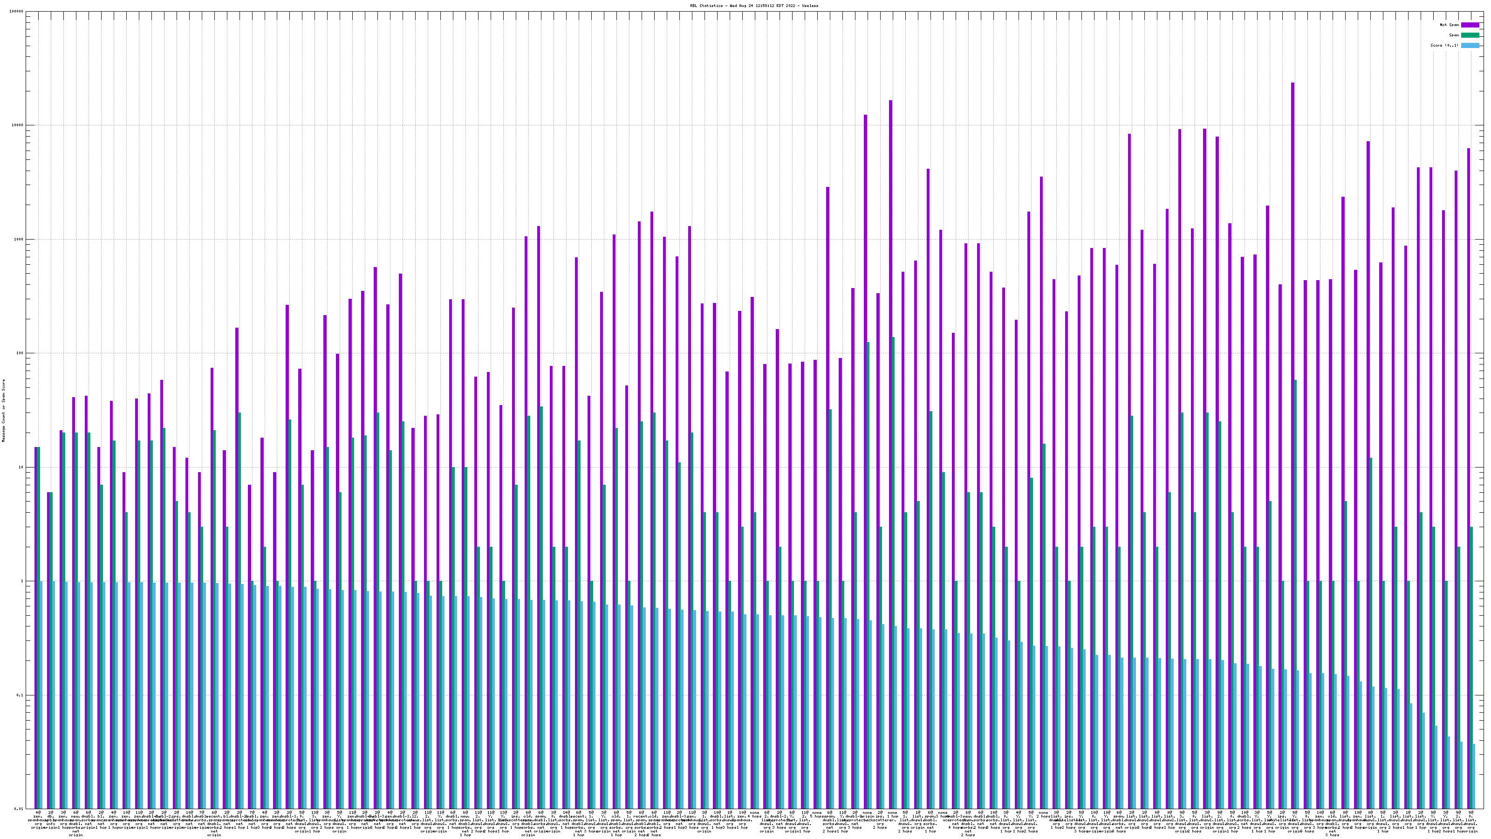This screenshot has width=1491, height=839.
Task: Click the 100000 y-axis tick label
Action: point(17,12)
